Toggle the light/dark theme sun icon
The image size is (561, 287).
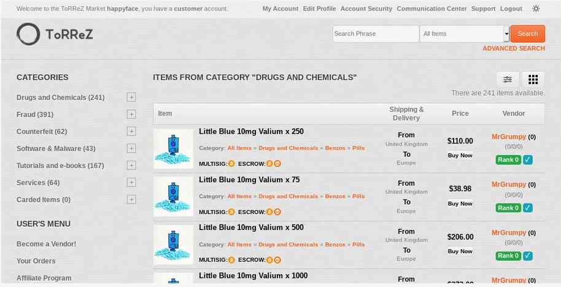(x=536, y=9)
